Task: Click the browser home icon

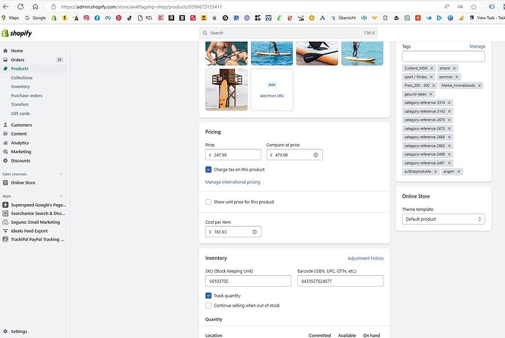Action: (x=35, y=7)
